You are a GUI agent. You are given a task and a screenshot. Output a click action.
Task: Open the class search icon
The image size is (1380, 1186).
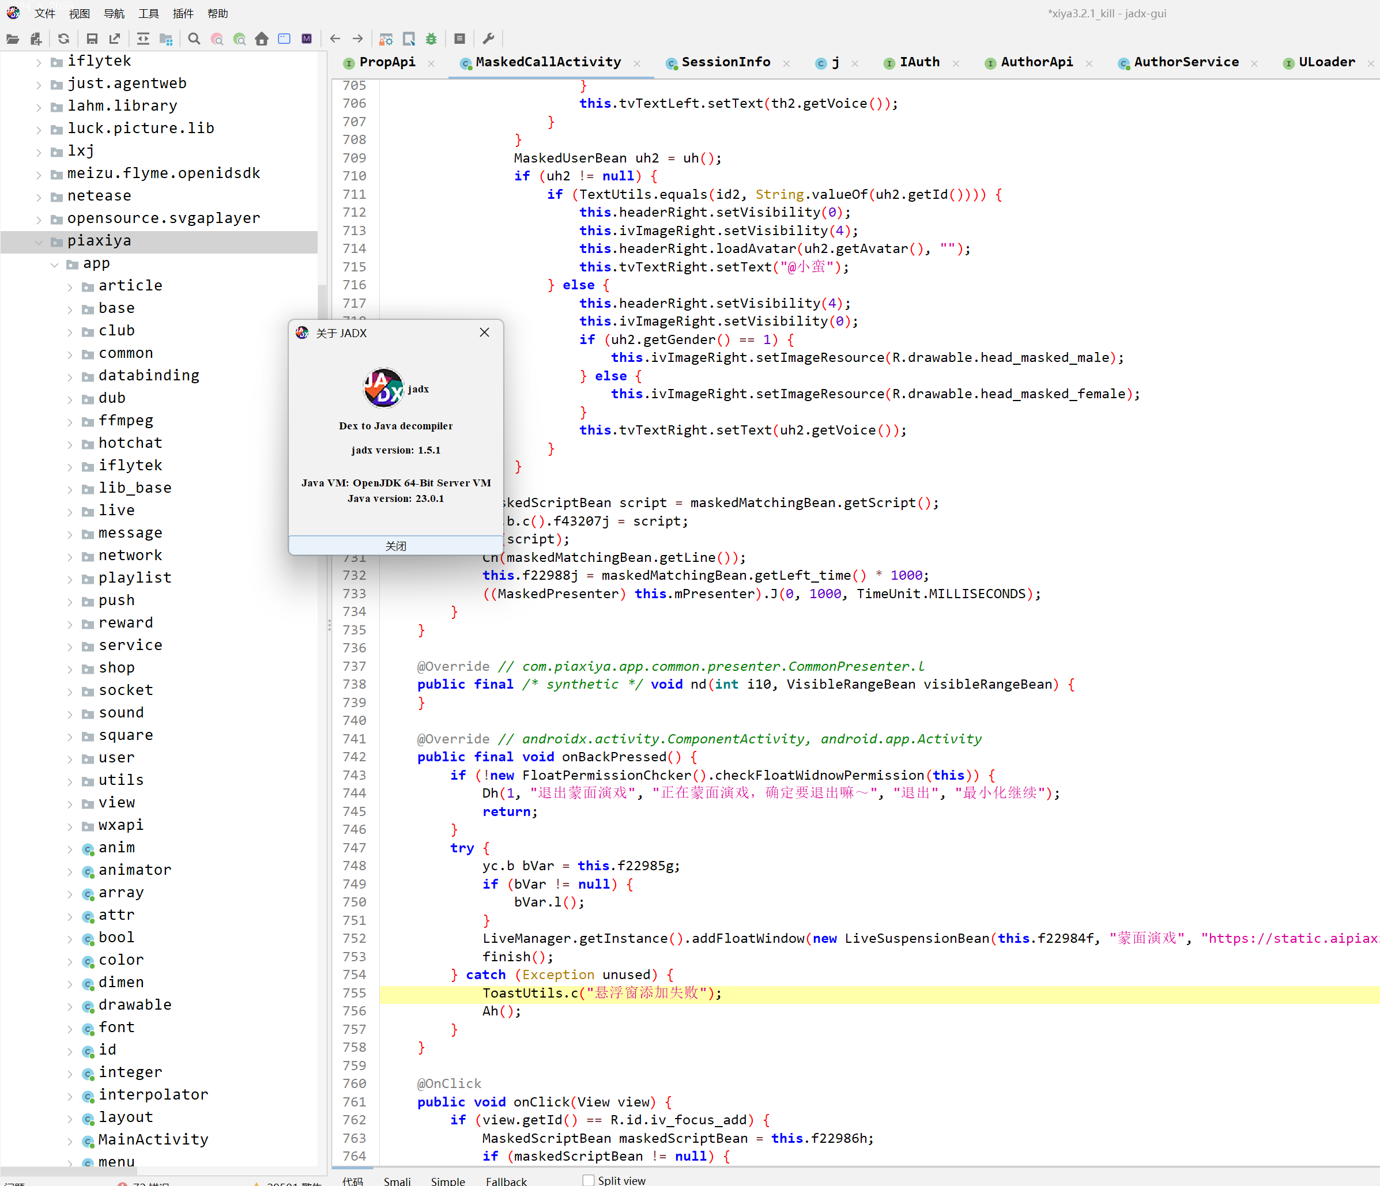tap(217, 39)
